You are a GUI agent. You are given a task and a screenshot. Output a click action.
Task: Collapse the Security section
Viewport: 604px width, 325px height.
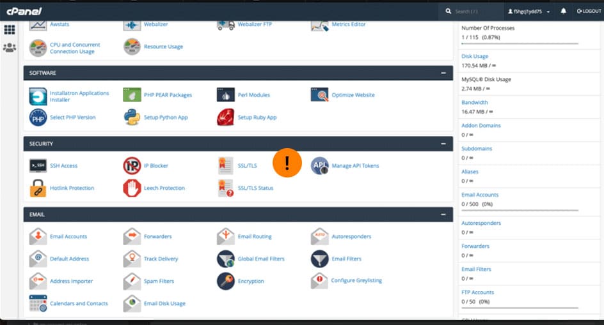tap(443, 144)
